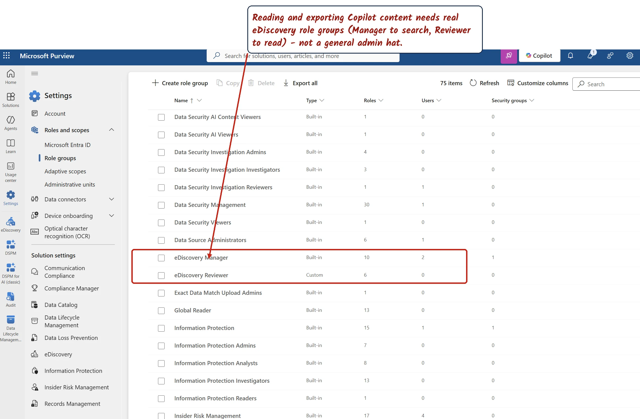
Task: Check eDiscovery Manager row checkbox
Action: click(x=161, y=258)
